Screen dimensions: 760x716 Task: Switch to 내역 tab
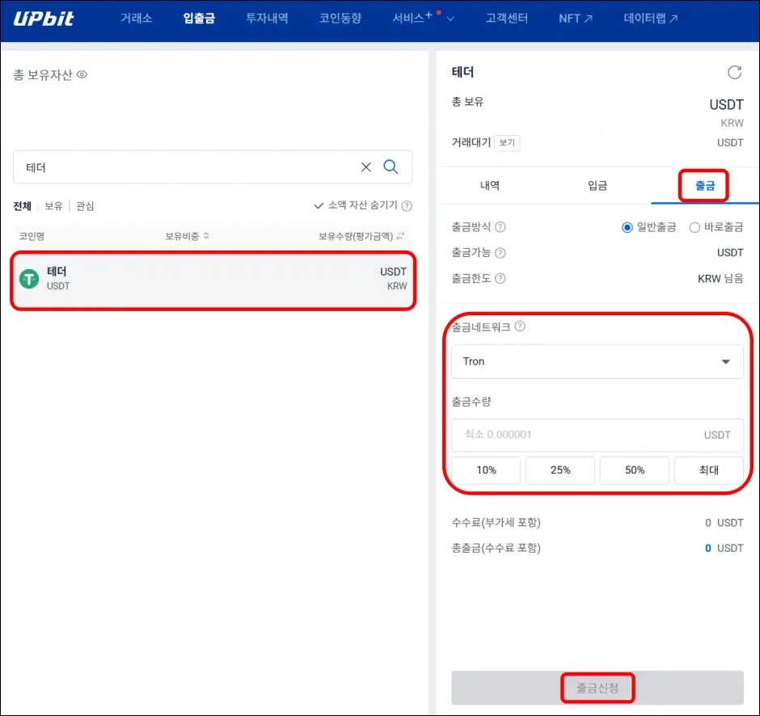click(489, 186)
